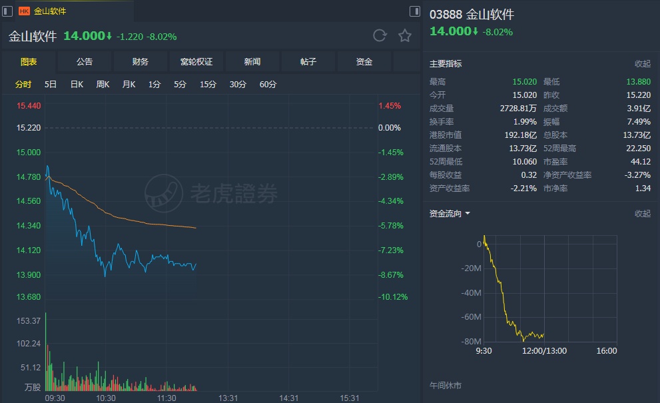Screen dimensions: 660x403
Task: Select the 资金 tab
Action: coord(364,62)
